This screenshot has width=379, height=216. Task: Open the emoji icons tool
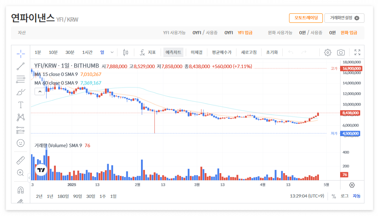(21, 143)
